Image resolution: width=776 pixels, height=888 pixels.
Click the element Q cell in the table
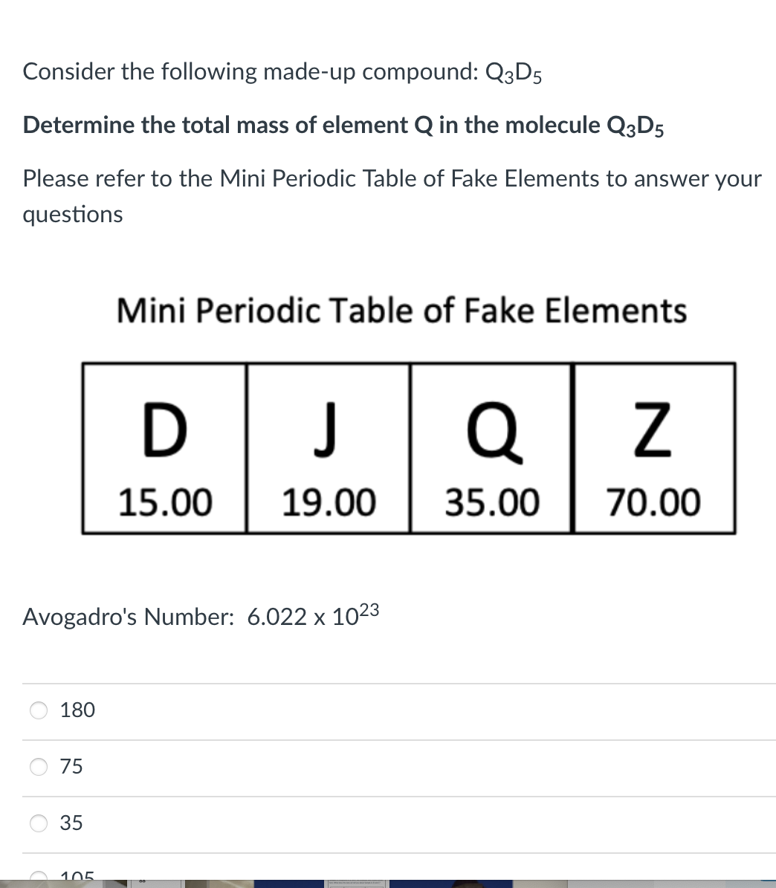[491, 446]
